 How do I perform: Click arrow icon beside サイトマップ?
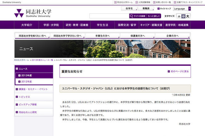pyautogui.click(x=159, y=9)
